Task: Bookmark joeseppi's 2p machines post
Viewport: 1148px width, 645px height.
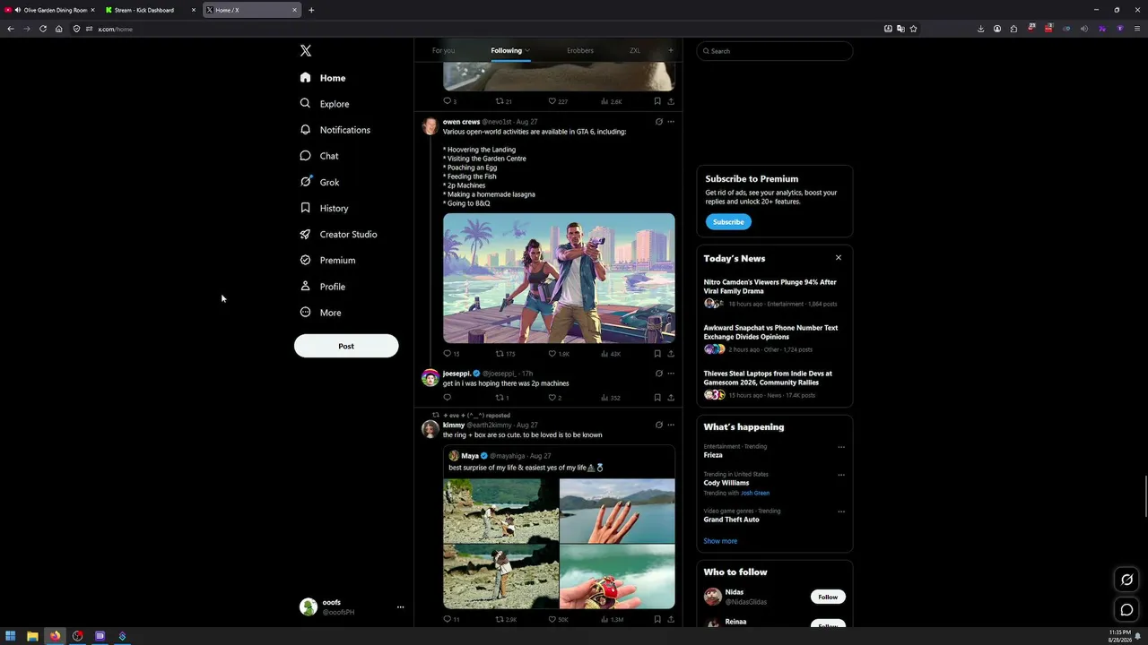Action: point(657,398)
